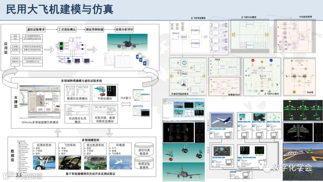Click the cockpit control photo under 飞控系统
This screenshot has width=323, height=182.
tap(70, 163)
